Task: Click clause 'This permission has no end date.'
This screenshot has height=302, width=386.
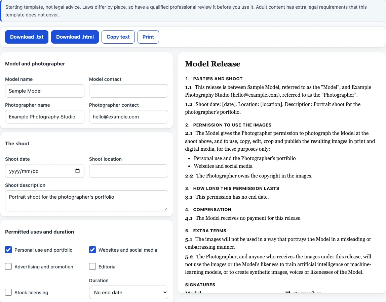Action: (232, 197)
